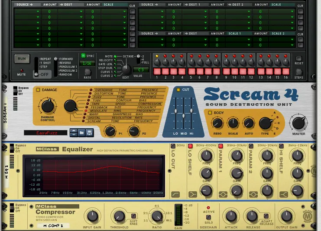Open first SOURCE dropdown in right matrix
321x231 pixels.
click(x=152, y=11)
